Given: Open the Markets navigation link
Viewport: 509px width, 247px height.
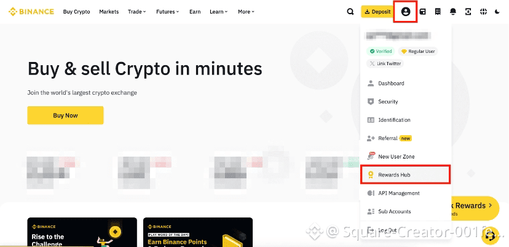Looking at the screenshot, I should [x=109, y=12].
